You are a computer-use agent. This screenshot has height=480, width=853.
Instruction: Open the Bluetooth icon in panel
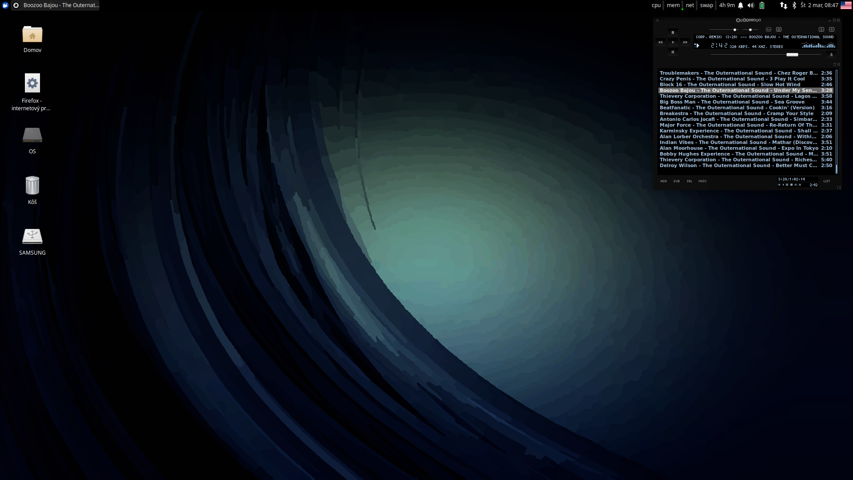(794, 5)
